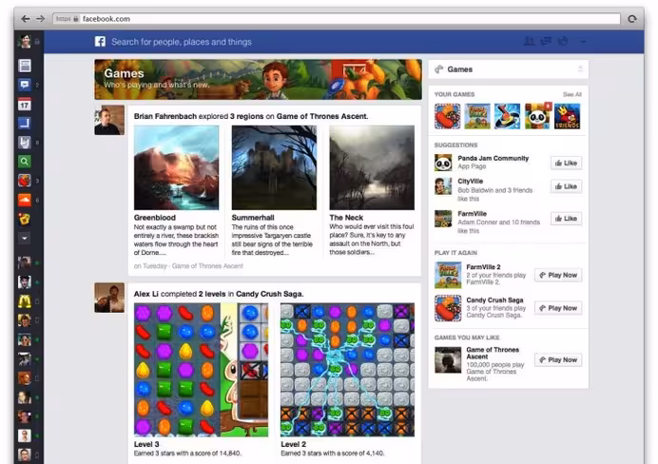Click the 'Level 2' caption text
Viewport: 658px width, 464px height.
[293, 444]
